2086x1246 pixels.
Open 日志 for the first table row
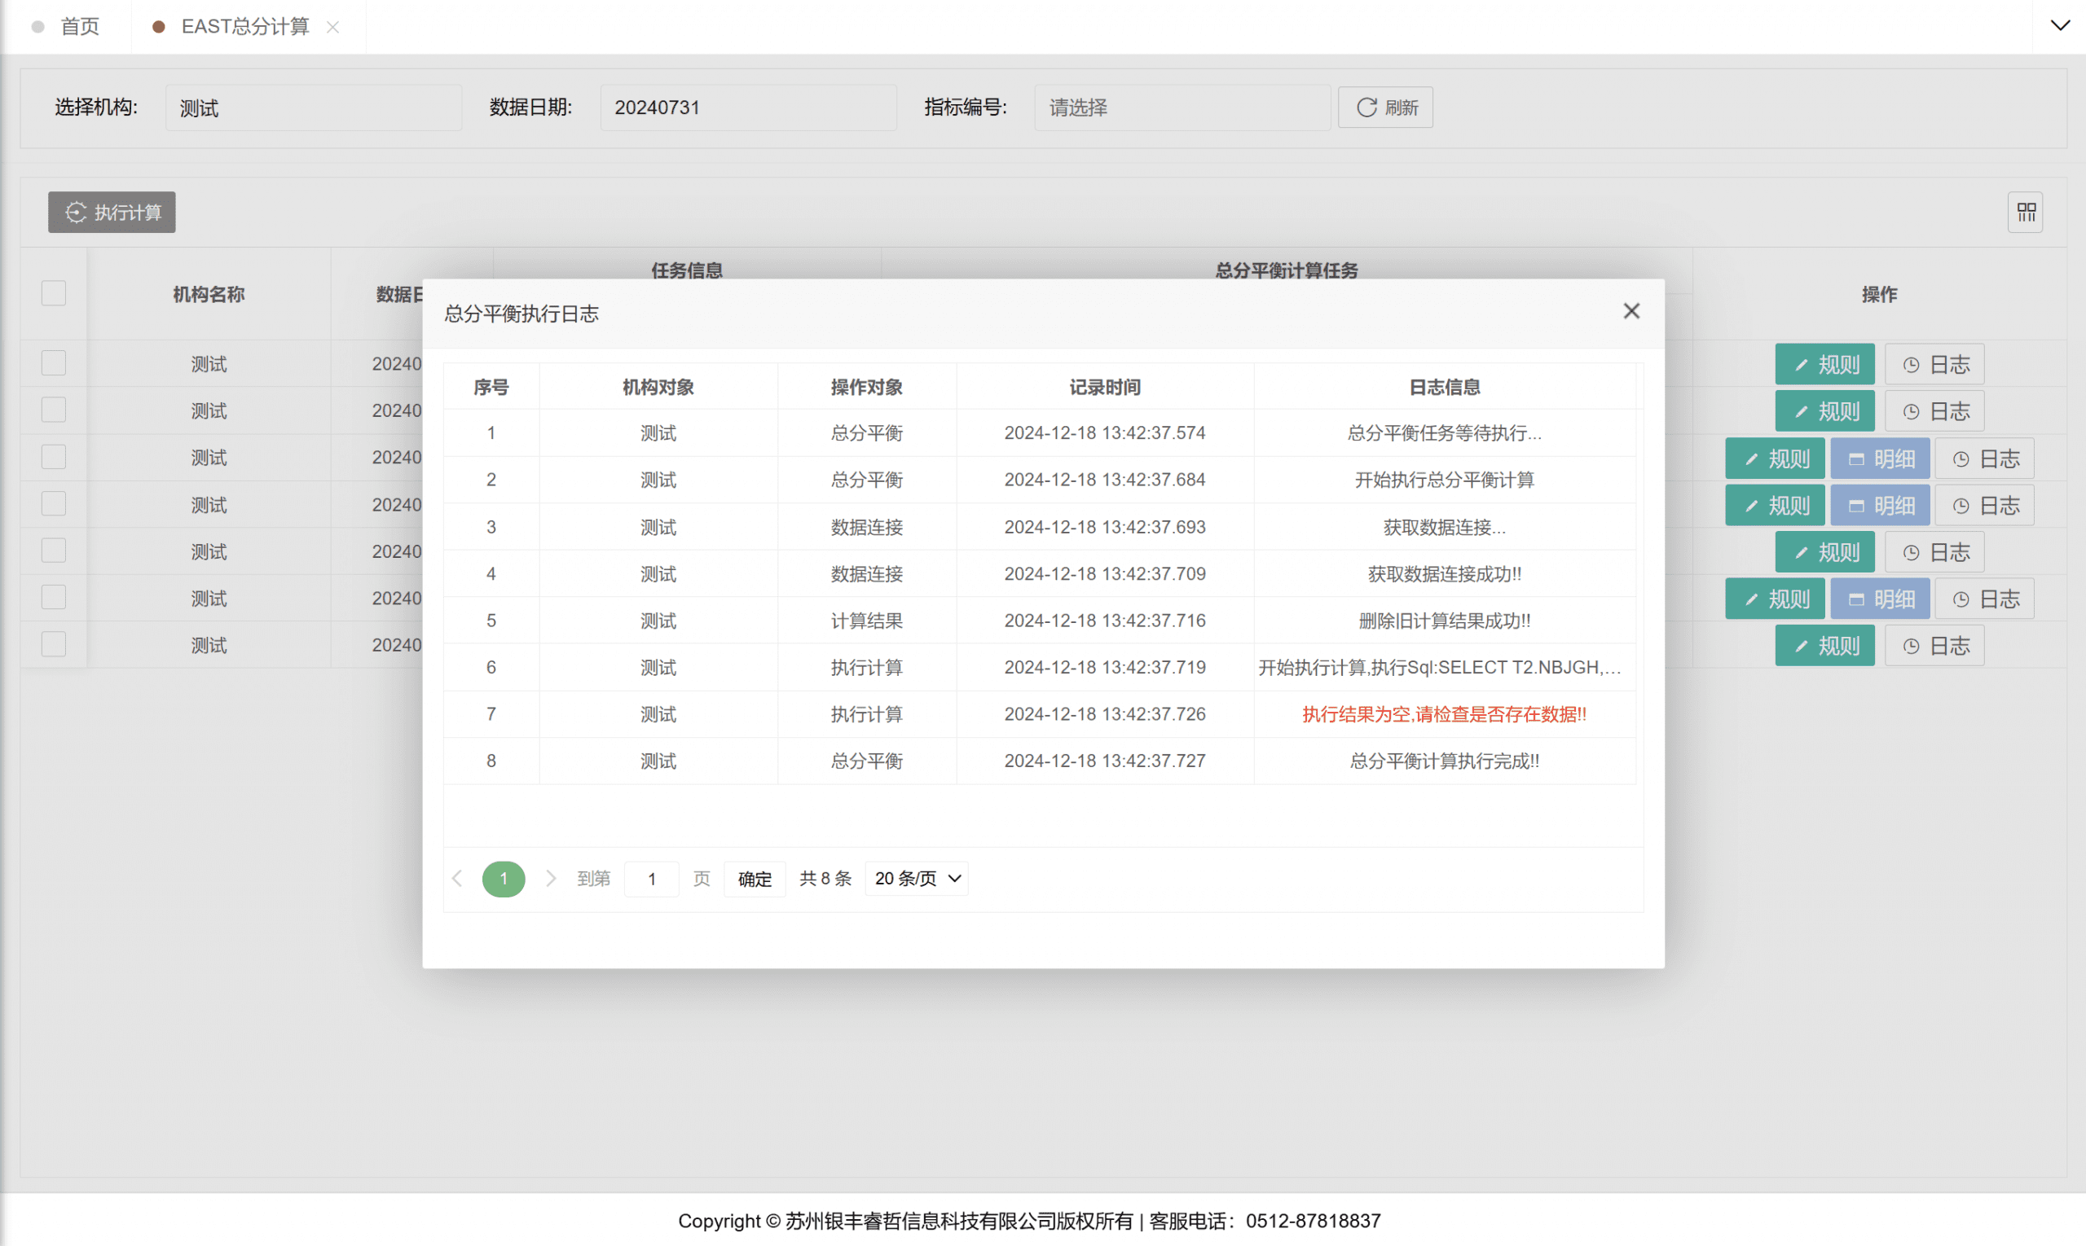click(x=1934, y=364)
